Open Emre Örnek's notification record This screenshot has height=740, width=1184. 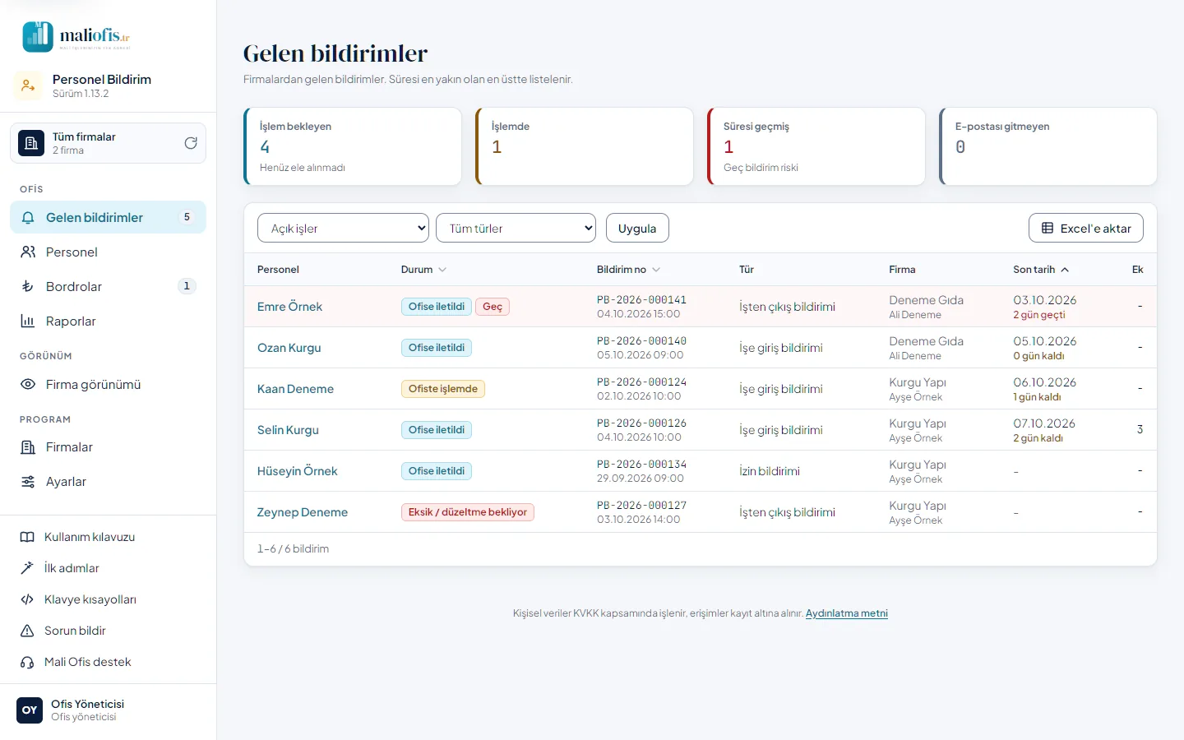[289, 307]
